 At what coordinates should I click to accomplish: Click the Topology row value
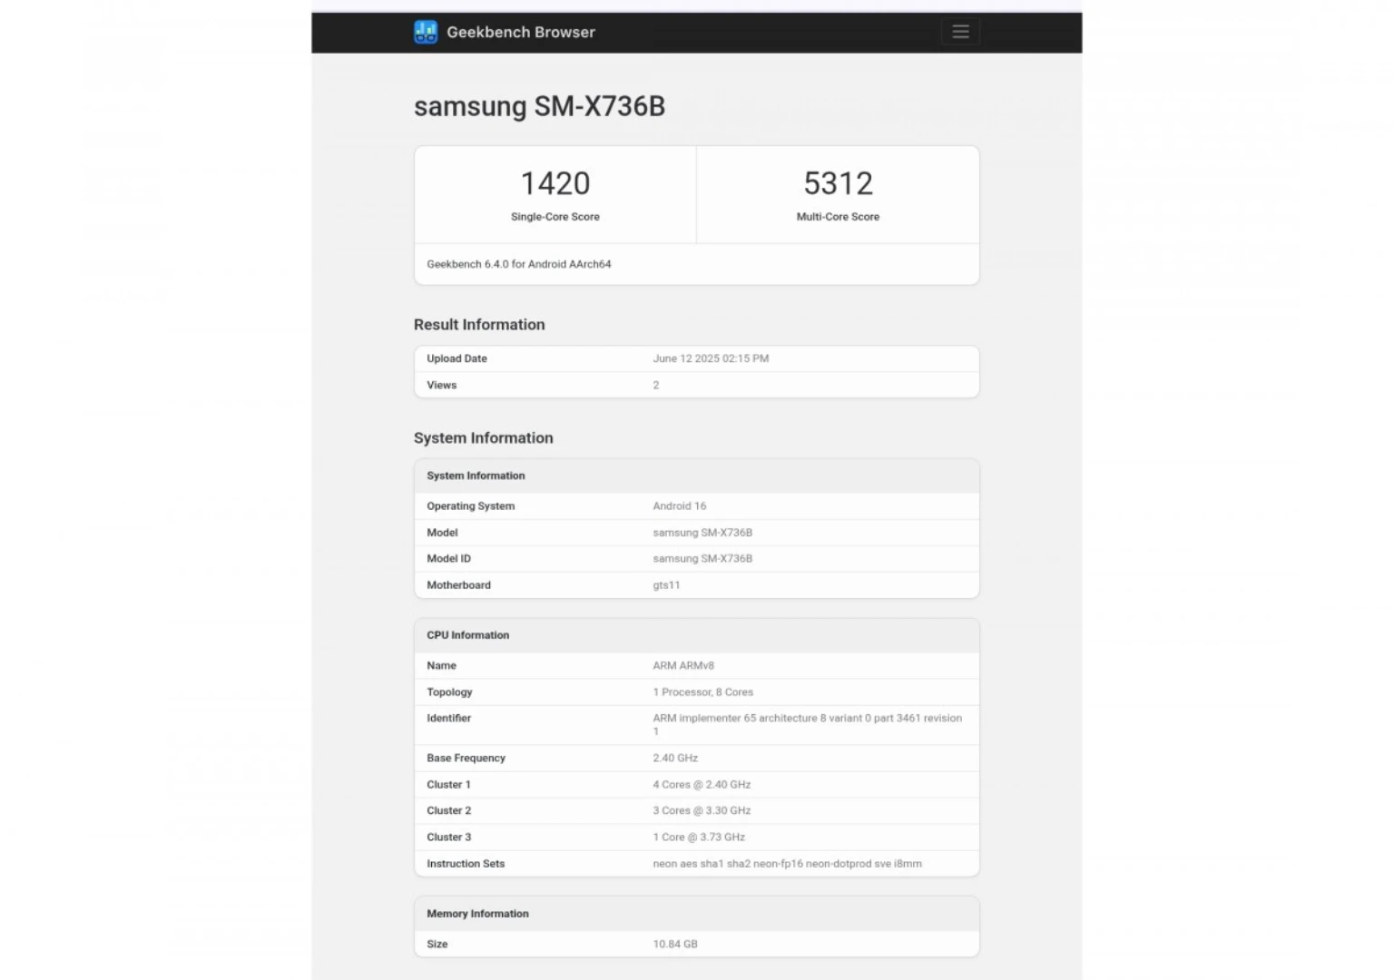[702, 692]
